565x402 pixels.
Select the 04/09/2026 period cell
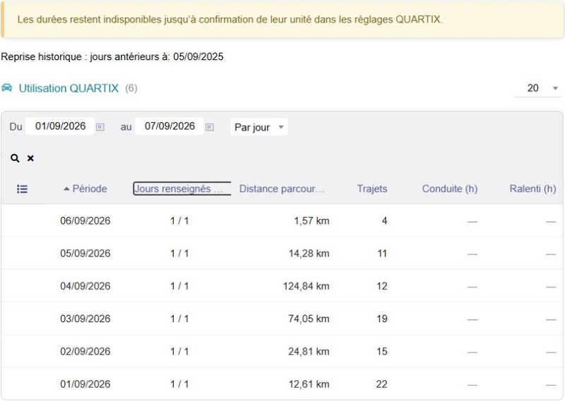coord(85,286)
